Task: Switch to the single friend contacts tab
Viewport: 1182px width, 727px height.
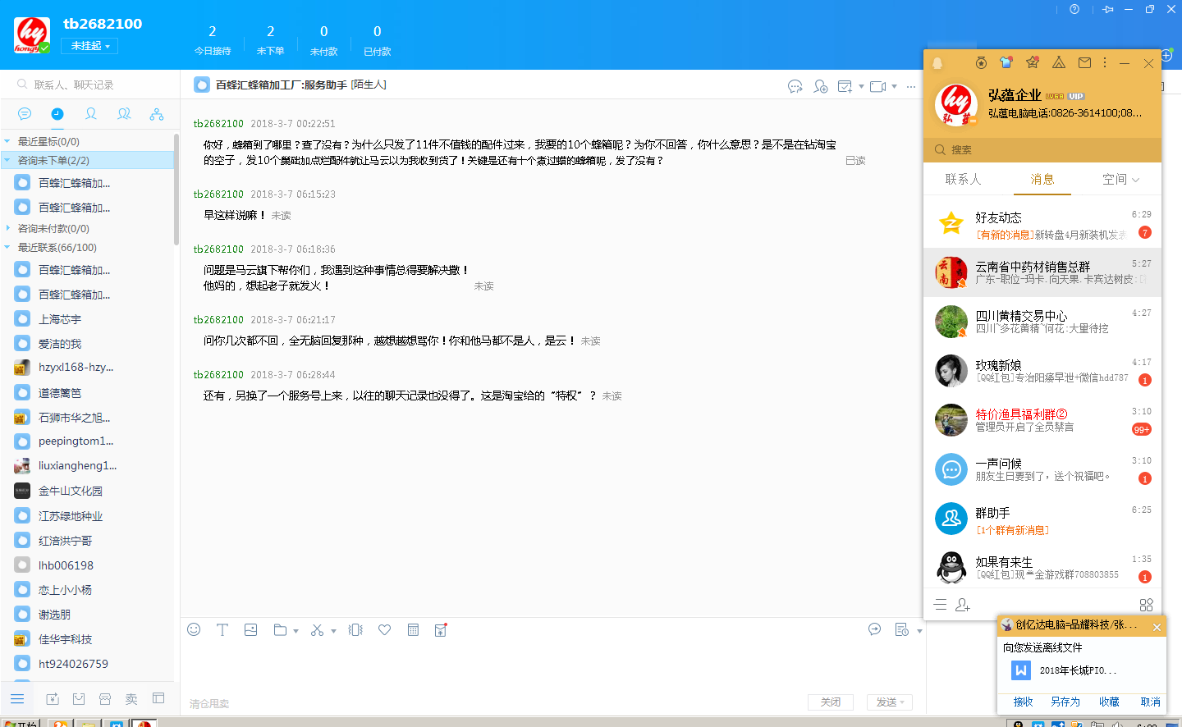Action: [x=91, y=114]
